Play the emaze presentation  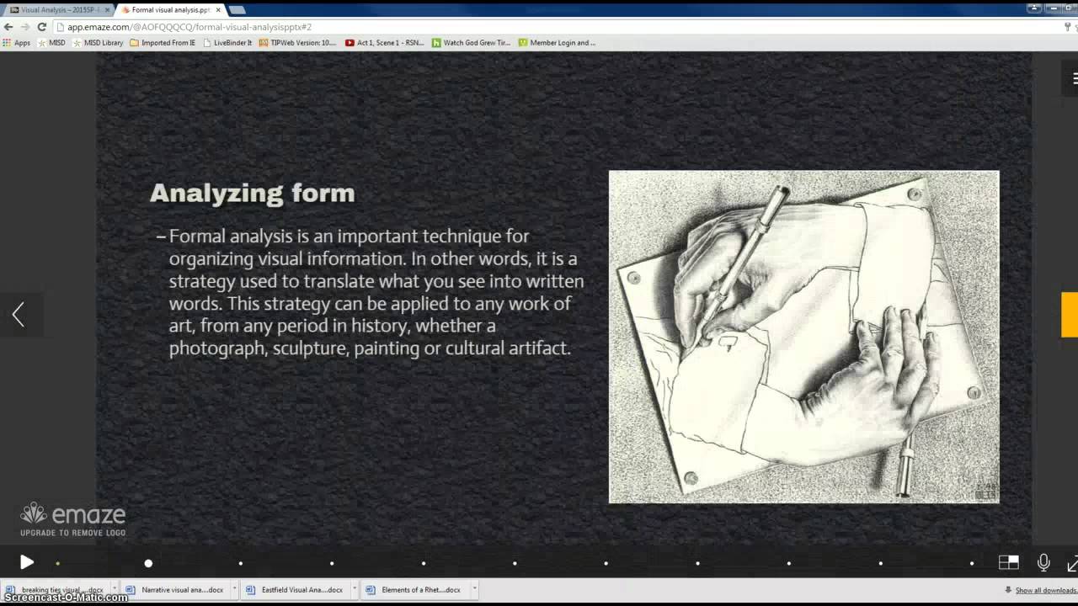(26, 562)
